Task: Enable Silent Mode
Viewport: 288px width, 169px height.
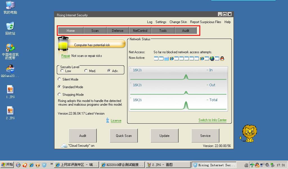Action: [x=59, y=79]
